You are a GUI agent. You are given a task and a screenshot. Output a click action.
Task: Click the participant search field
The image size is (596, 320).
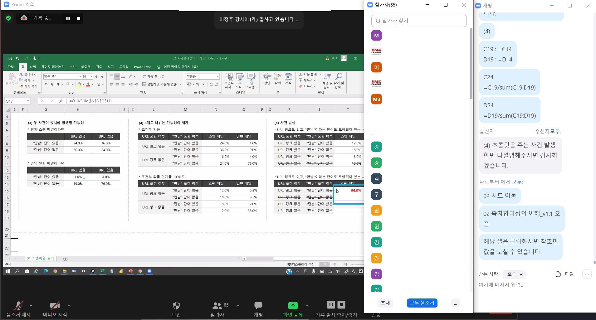pos(419,21)
